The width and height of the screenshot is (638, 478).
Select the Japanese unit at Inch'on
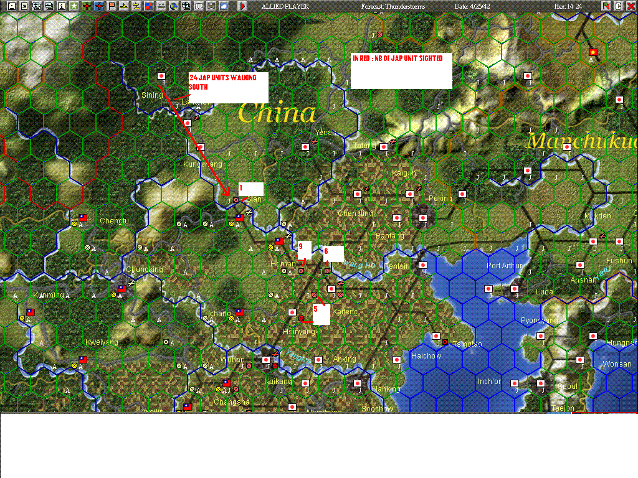[514, 383]
